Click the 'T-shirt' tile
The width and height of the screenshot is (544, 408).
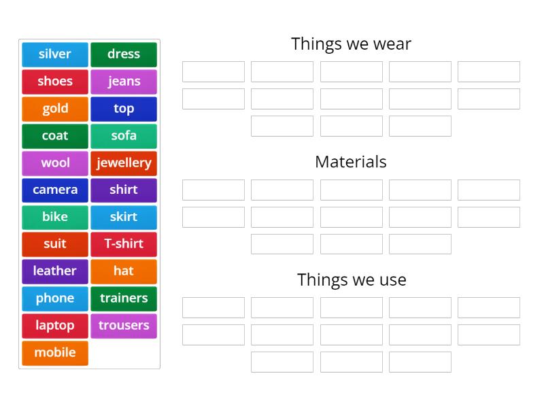click(x=124, y=244)
